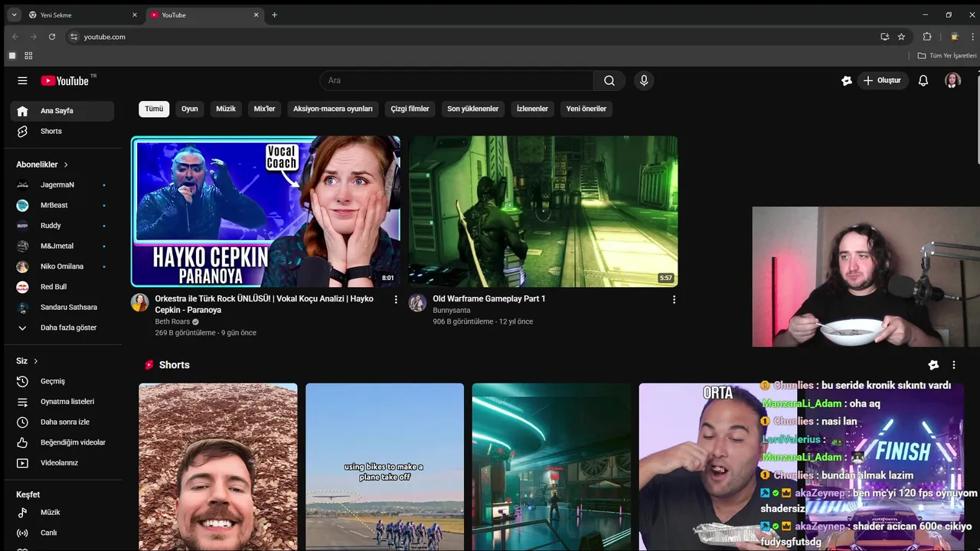Click Beth Roars channel avatar
The height and width of the screenshot is (551, 980).
point(139,302)
